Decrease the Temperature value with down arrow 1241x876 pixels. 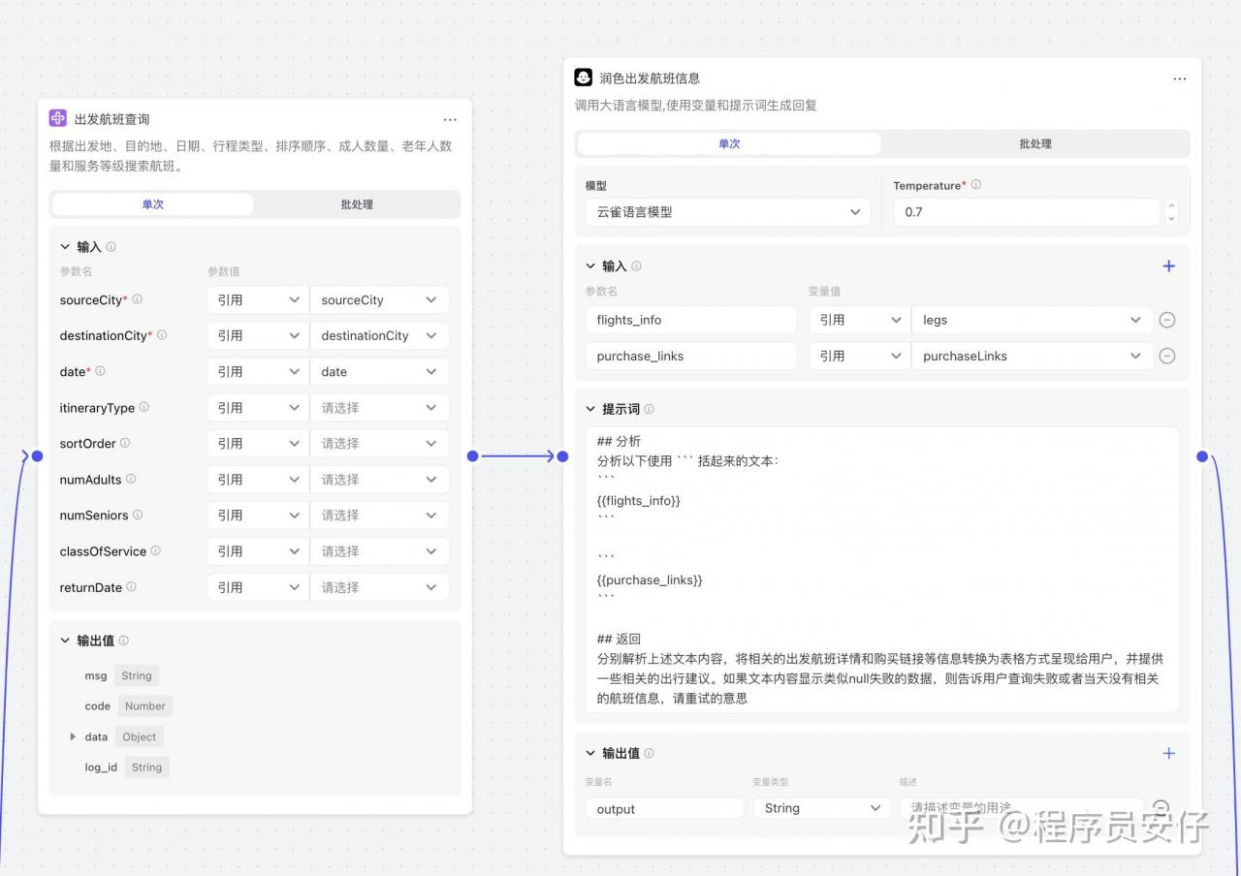1171,218
